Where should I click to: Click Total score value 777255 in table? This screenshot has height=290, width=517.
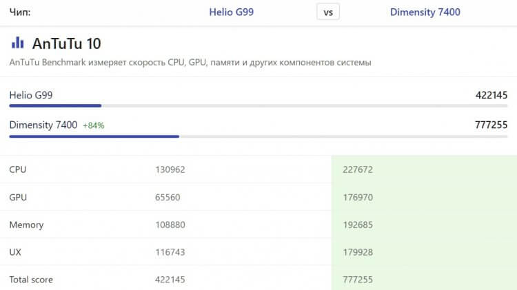(x=358, y=280)
